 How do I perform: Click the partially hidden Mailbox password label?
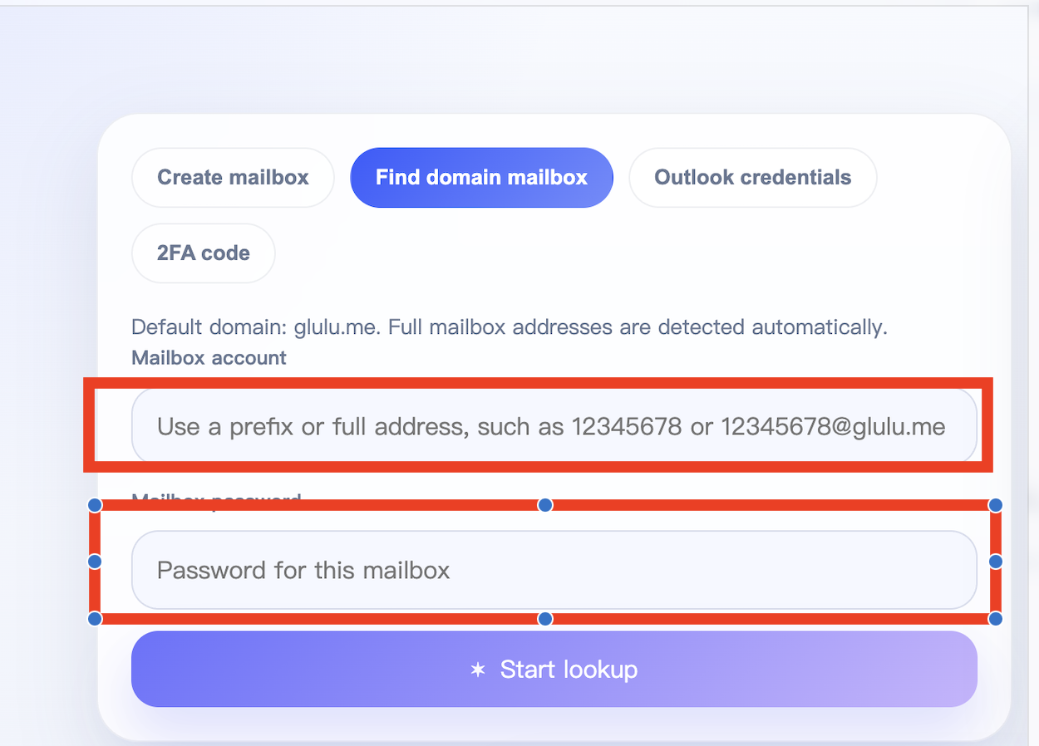tap(216, 498)
